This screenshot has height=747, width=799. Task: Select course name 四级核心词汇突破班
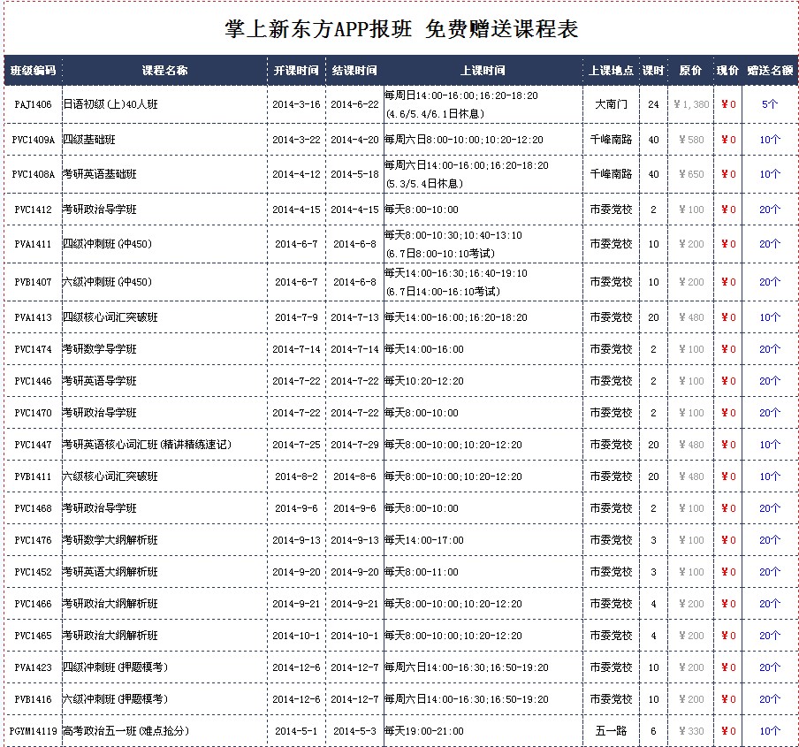click(x=110, y=317)
